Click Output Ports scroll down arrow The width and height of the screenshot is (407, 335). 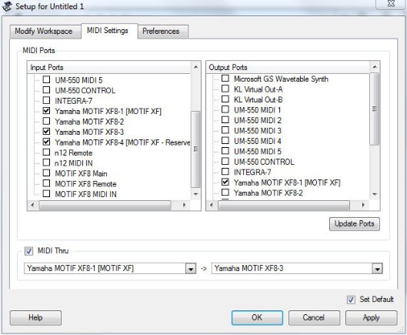[375, 194]
